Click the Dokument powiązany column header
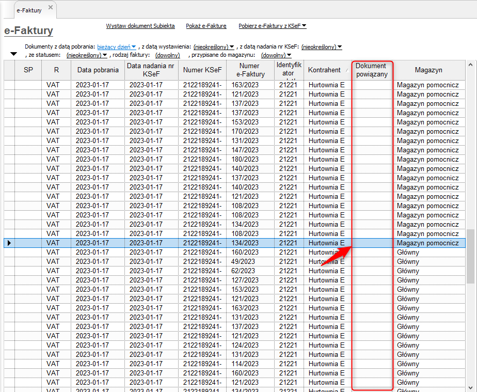Screen dimensions: 477x392 tap(371, 70)
